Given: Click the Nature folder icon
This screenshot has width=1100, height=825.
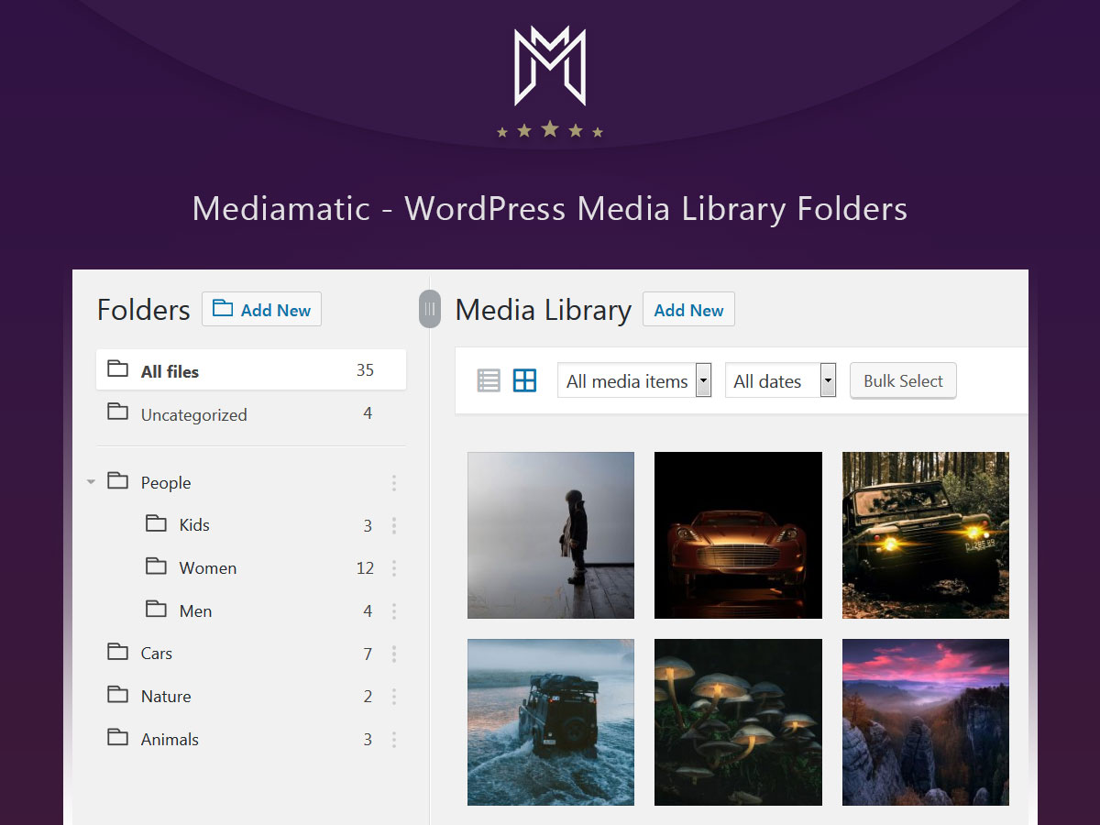Looking at the screenshot, I should point(117,694).
